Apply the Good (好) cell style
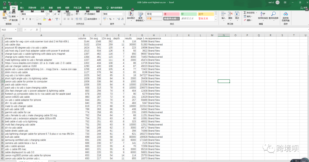 click(188, 14)
